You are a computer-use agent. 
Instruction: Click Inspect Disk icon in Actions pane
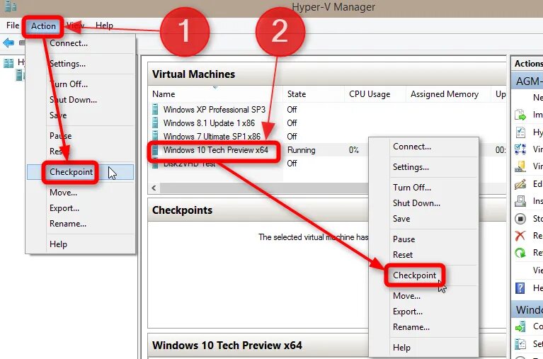pos(520,201)
